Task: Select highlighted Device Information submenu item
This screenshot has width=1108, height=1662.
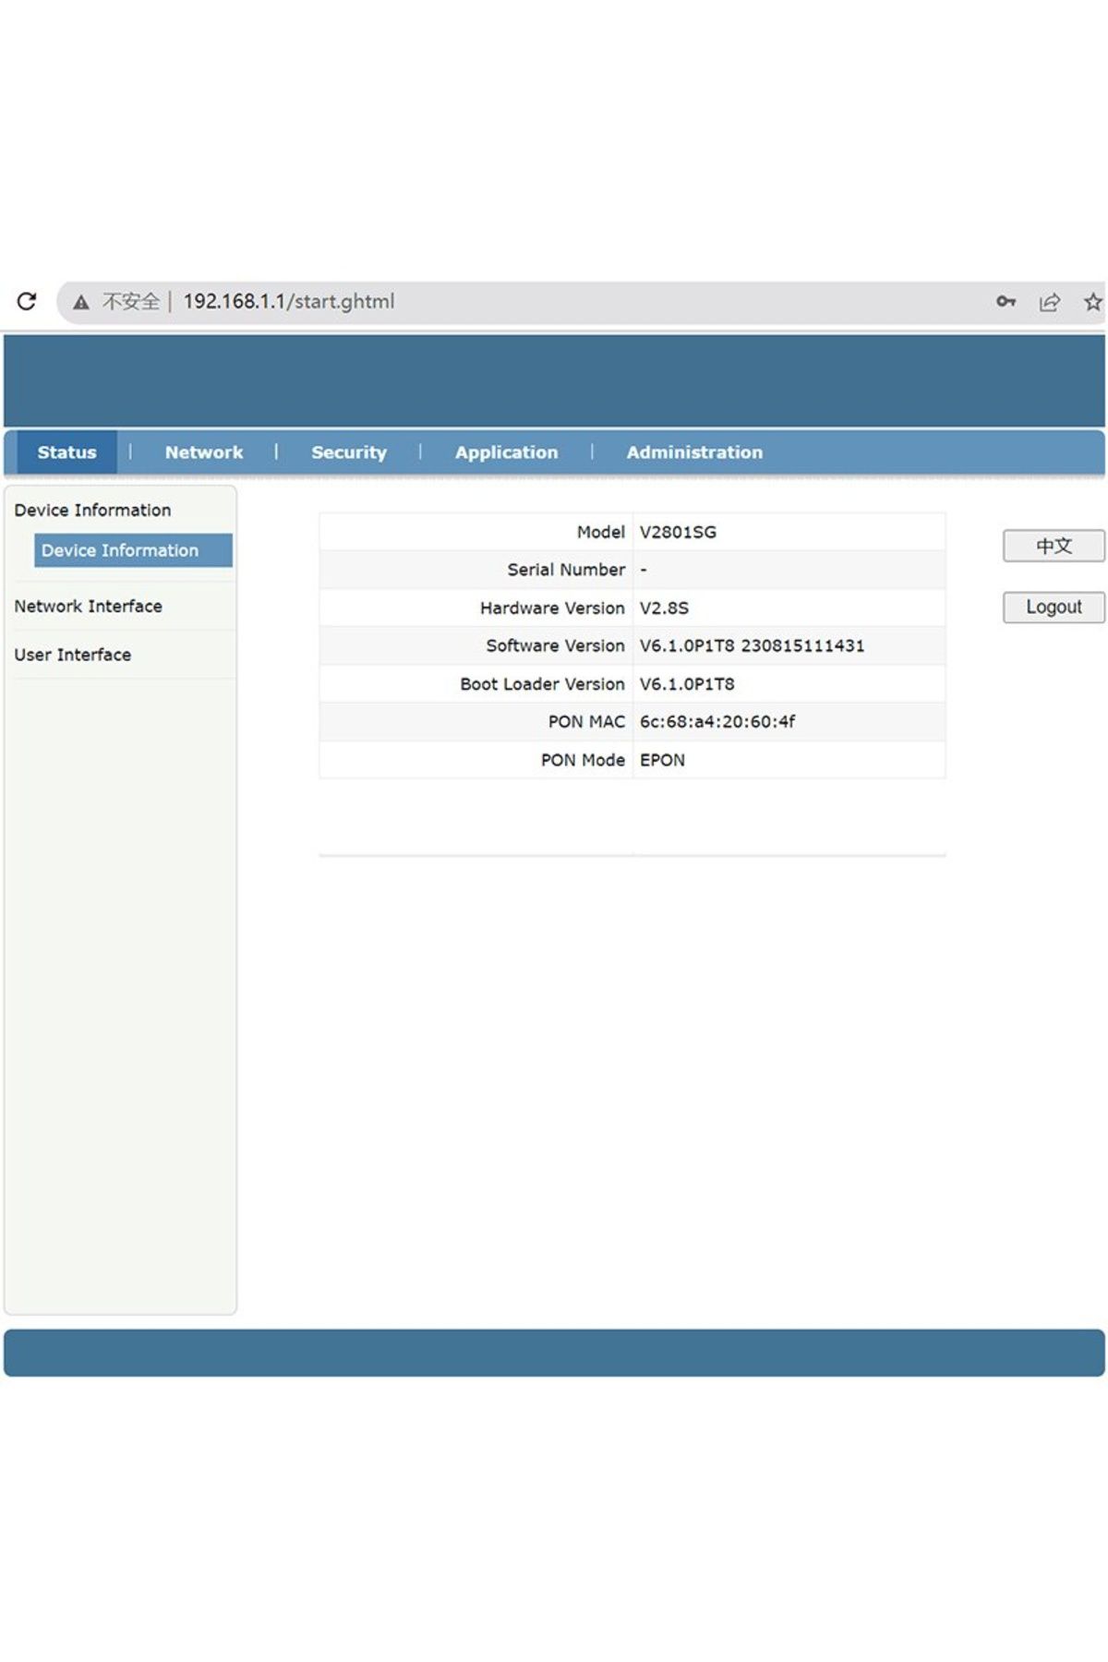Action: click(133, 550)
